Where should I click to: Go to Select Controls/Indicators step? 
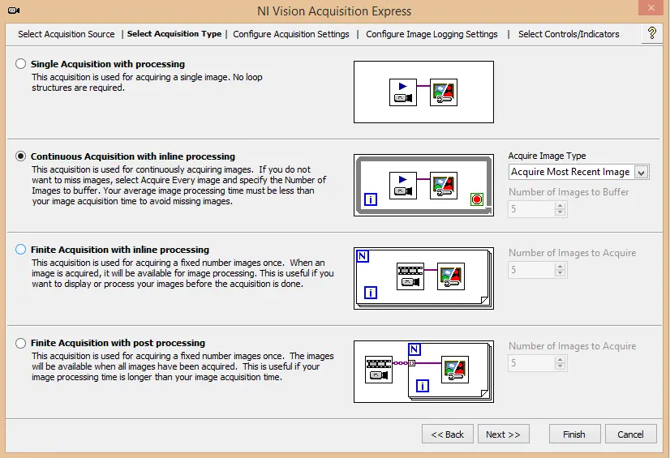569,34
